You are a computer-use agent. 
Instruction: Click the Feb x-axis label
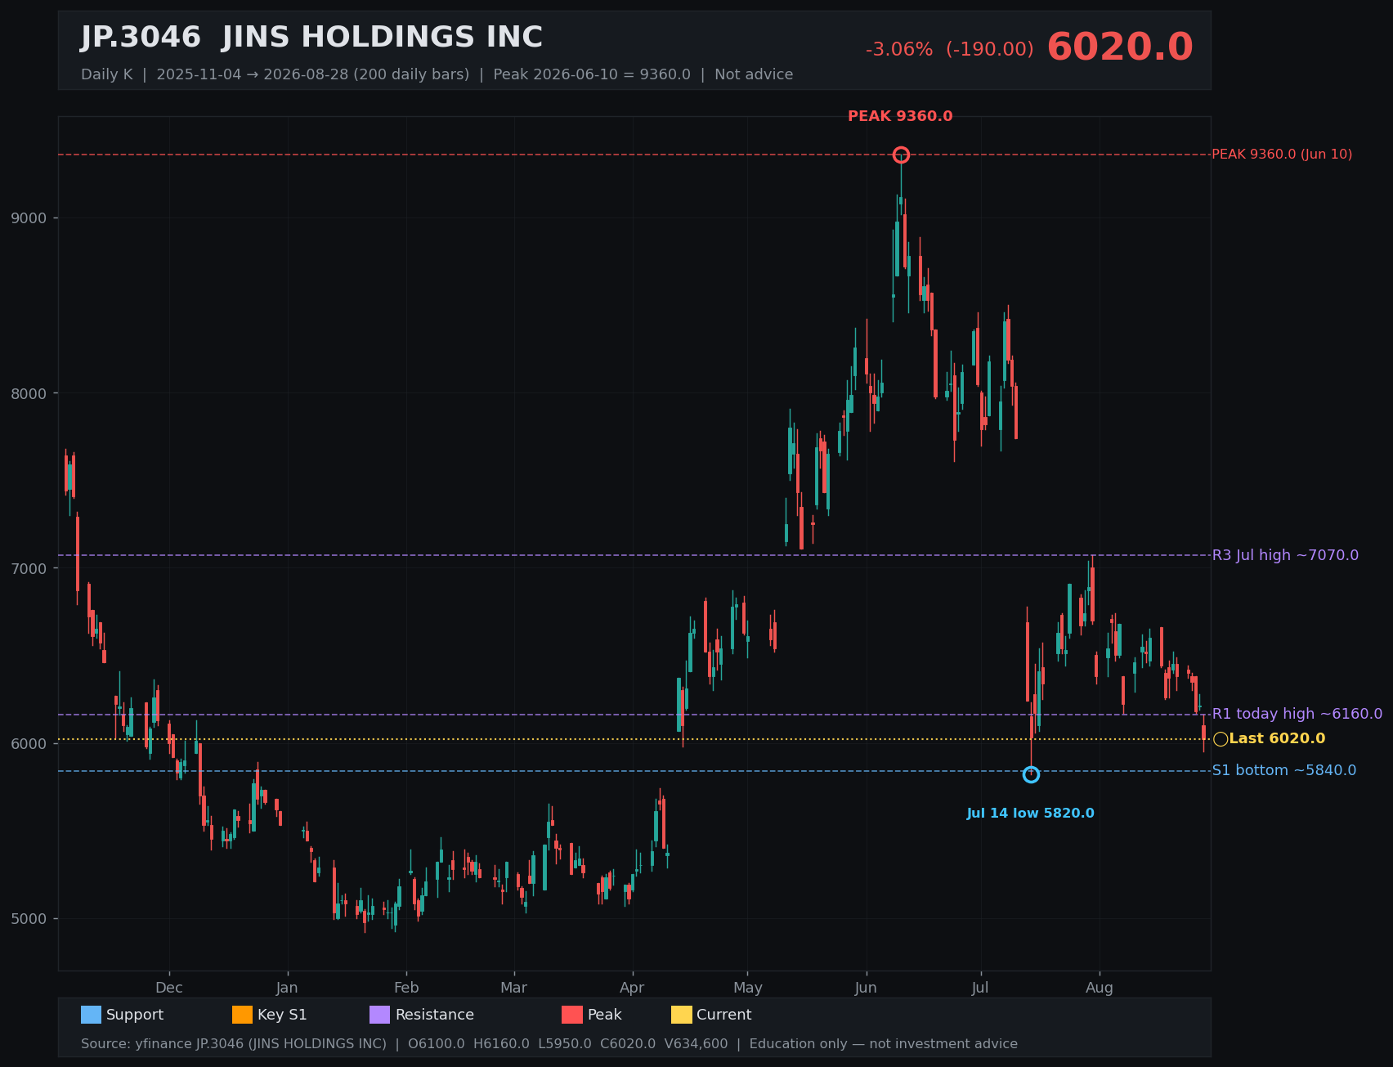pyautogui.click(x=406, y=988)
